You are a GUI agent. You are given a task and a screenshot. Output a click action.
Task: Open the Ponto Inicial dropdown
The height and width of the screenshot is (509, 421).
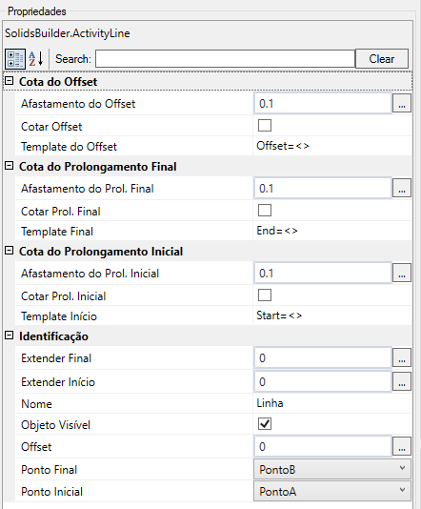332,491
